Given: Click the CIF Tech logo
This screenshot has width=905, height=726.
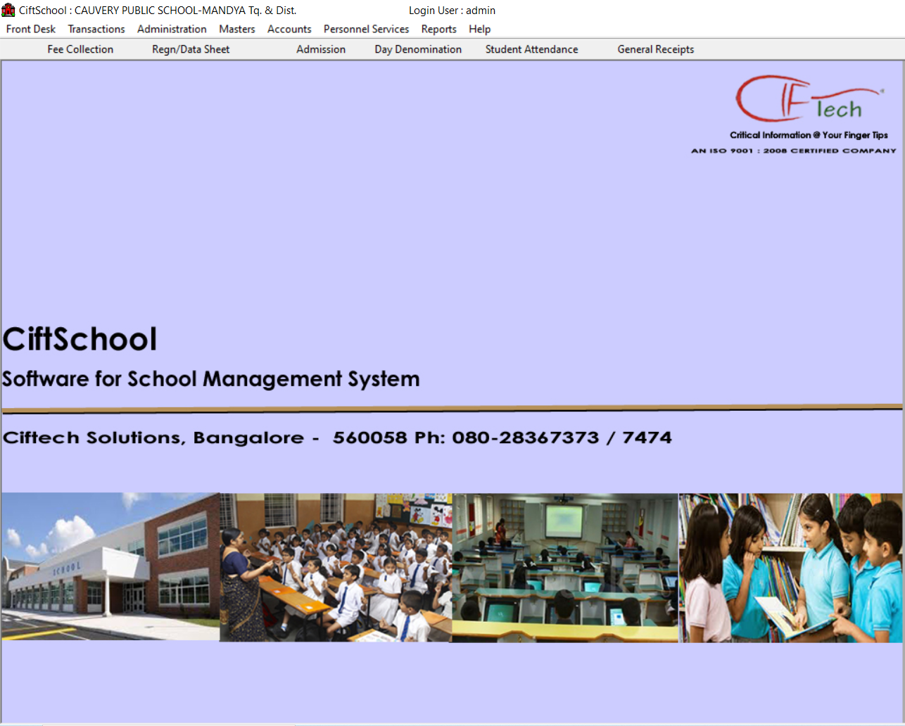Looking at the screenshot, I should 809,98.
